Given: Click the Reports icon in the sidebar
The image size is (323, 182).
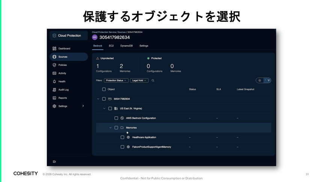Looking at the screenshot, I should click(x=54, y=98).
